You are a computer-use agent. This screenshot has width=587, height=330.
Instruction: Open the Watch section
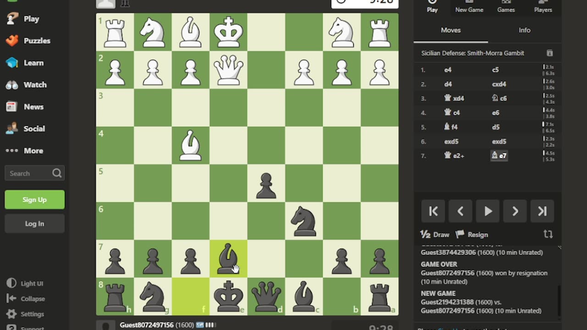[x=26, y=85]
